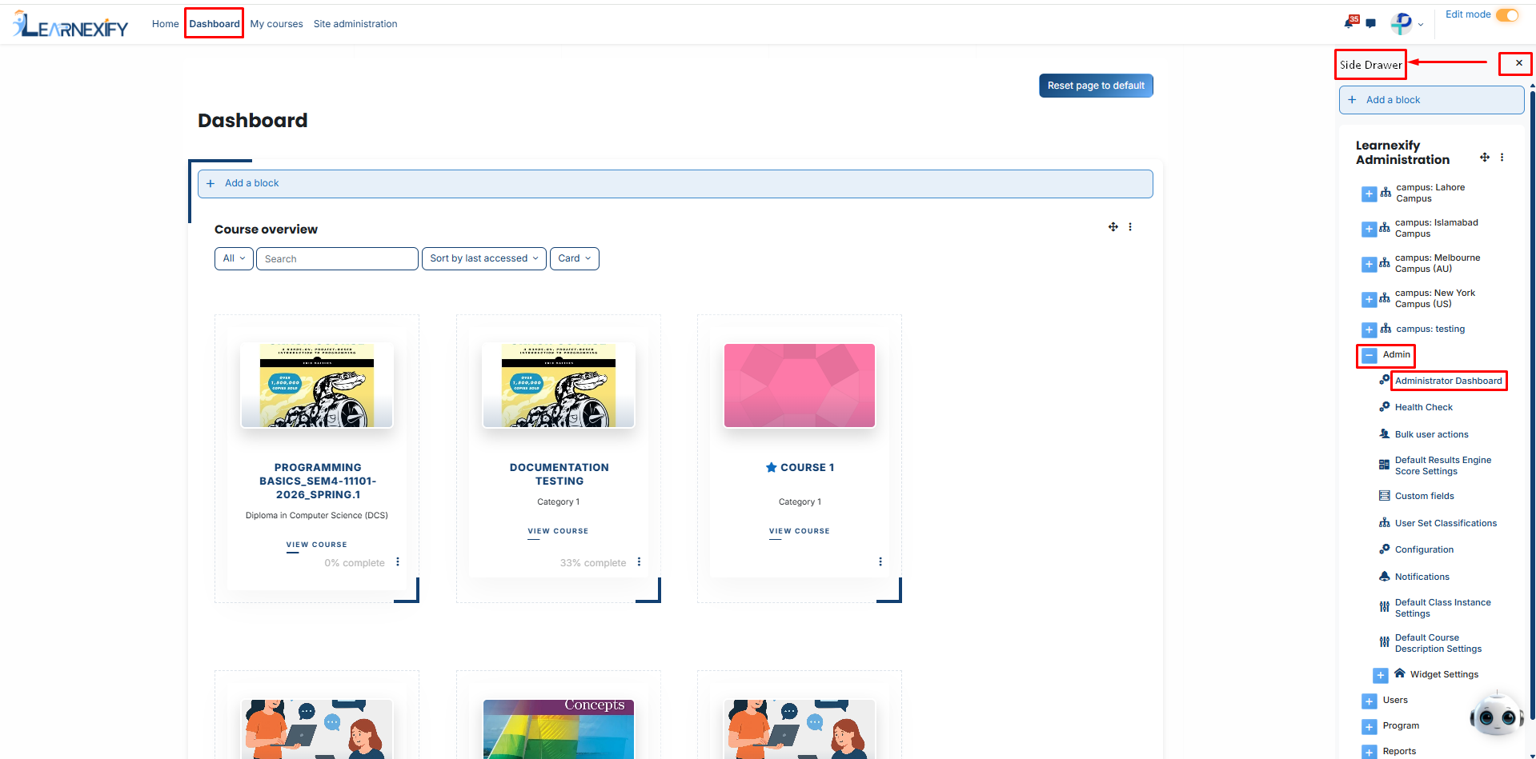Open the messaging chat bubble icon

coord(1370,24)
